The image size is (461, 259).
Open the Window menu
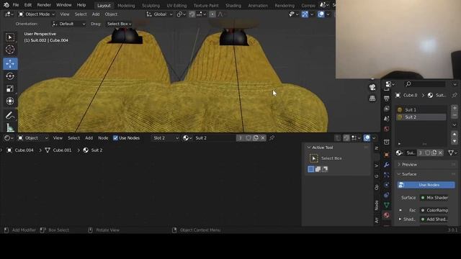coord(64,5)
